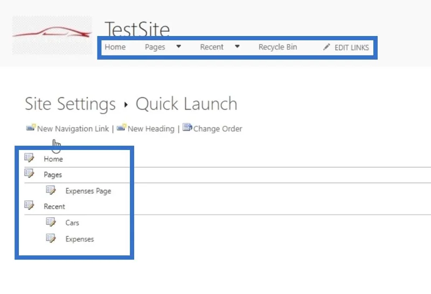Screen dimensions: 431x294
Task: Click the pencil icon for Edit Links
Action: (326, 47)
